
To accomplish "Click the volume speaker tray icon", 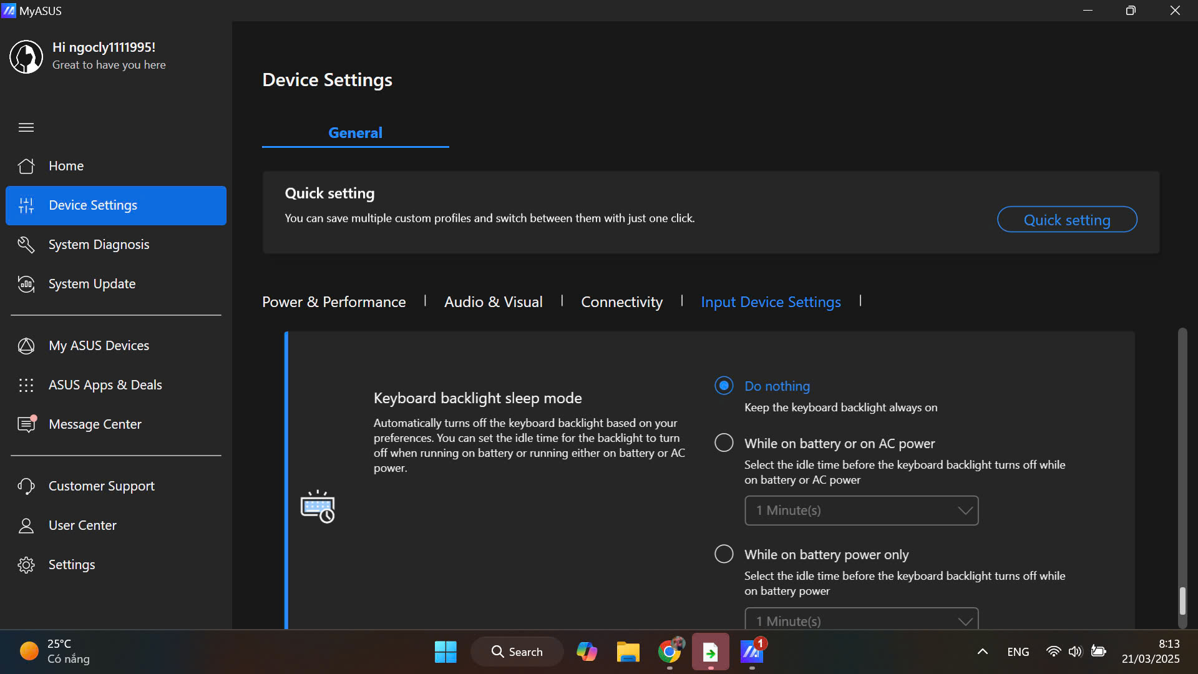I will [1075, 652].
